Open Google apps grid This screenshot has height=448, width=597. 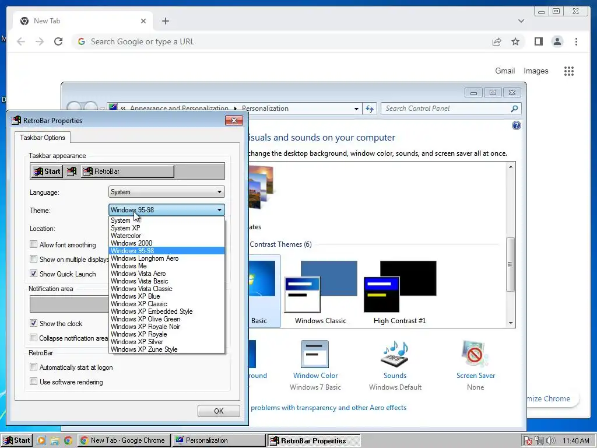(x=569, y=71)
